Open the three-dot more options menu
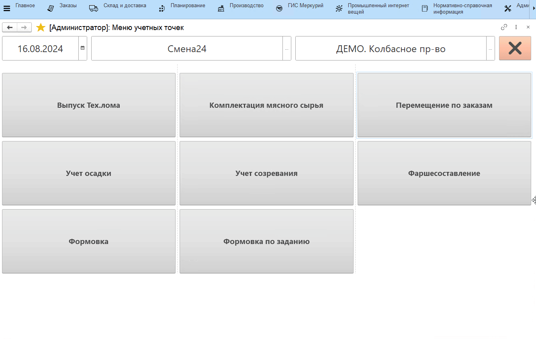536x339 pixels. click(516, 27)
